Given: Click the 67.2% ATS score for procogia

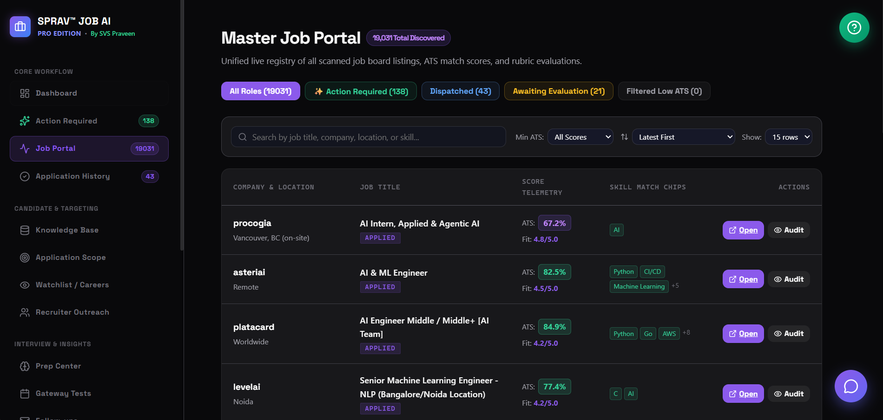Looking at the screenshot, I should 554,223.
